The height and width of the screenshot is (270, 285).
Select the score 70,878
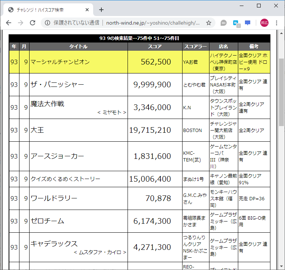158,198
